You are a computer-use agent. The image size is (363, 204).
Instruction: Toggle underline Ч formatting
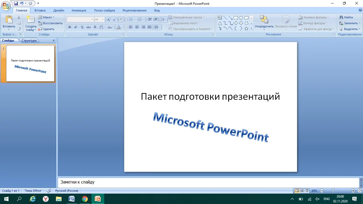pos(82,27)
